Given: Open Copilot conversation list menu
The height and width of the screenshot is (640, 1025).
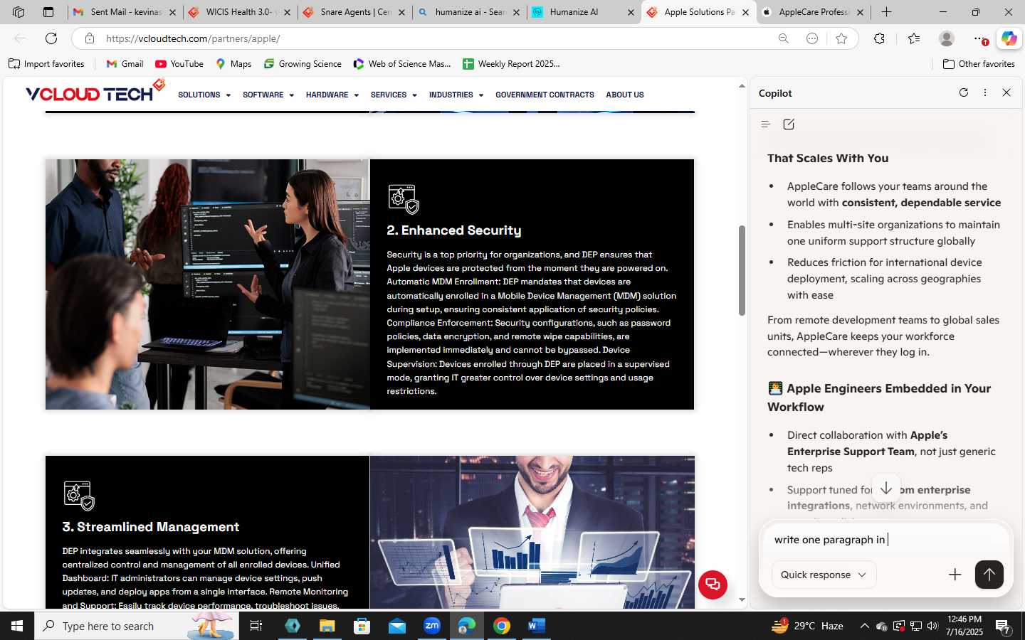Looking at the screenshot, I should coord(766,124).
